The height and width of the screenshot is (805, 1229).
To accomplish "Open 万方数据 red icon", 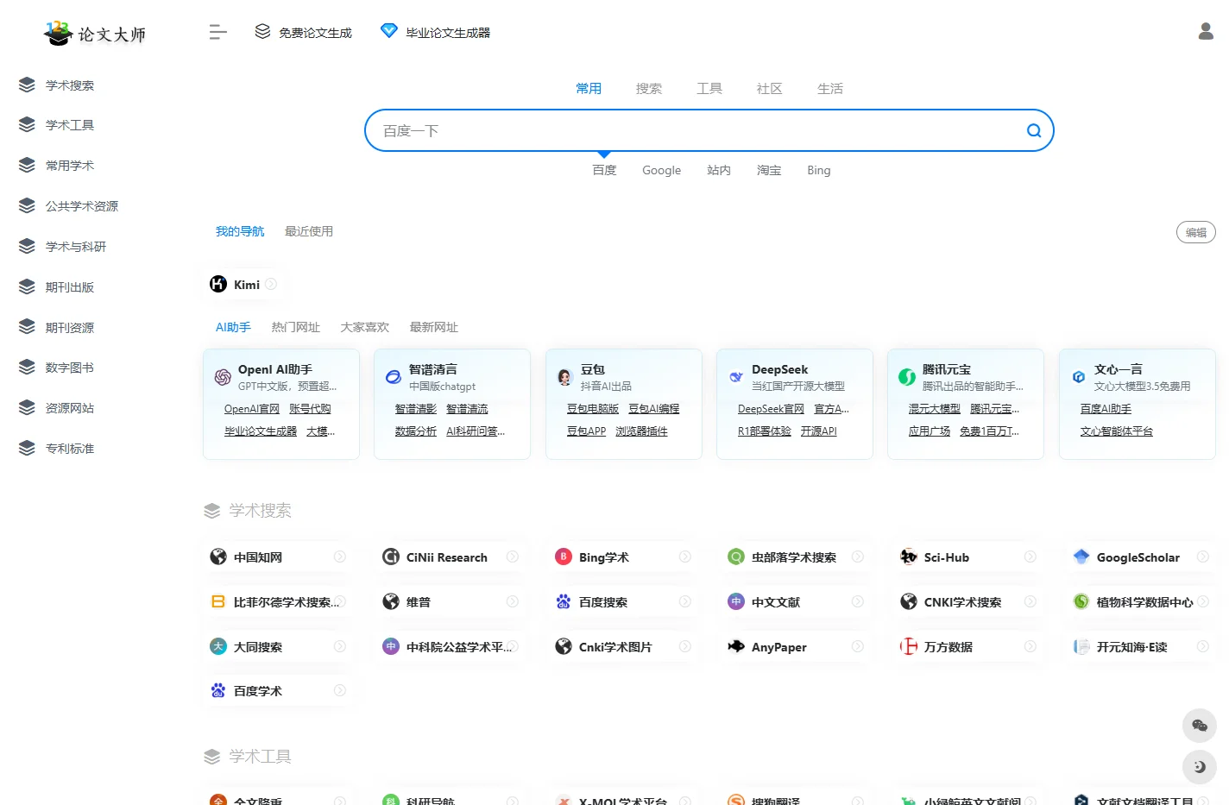I will point(909,646).
